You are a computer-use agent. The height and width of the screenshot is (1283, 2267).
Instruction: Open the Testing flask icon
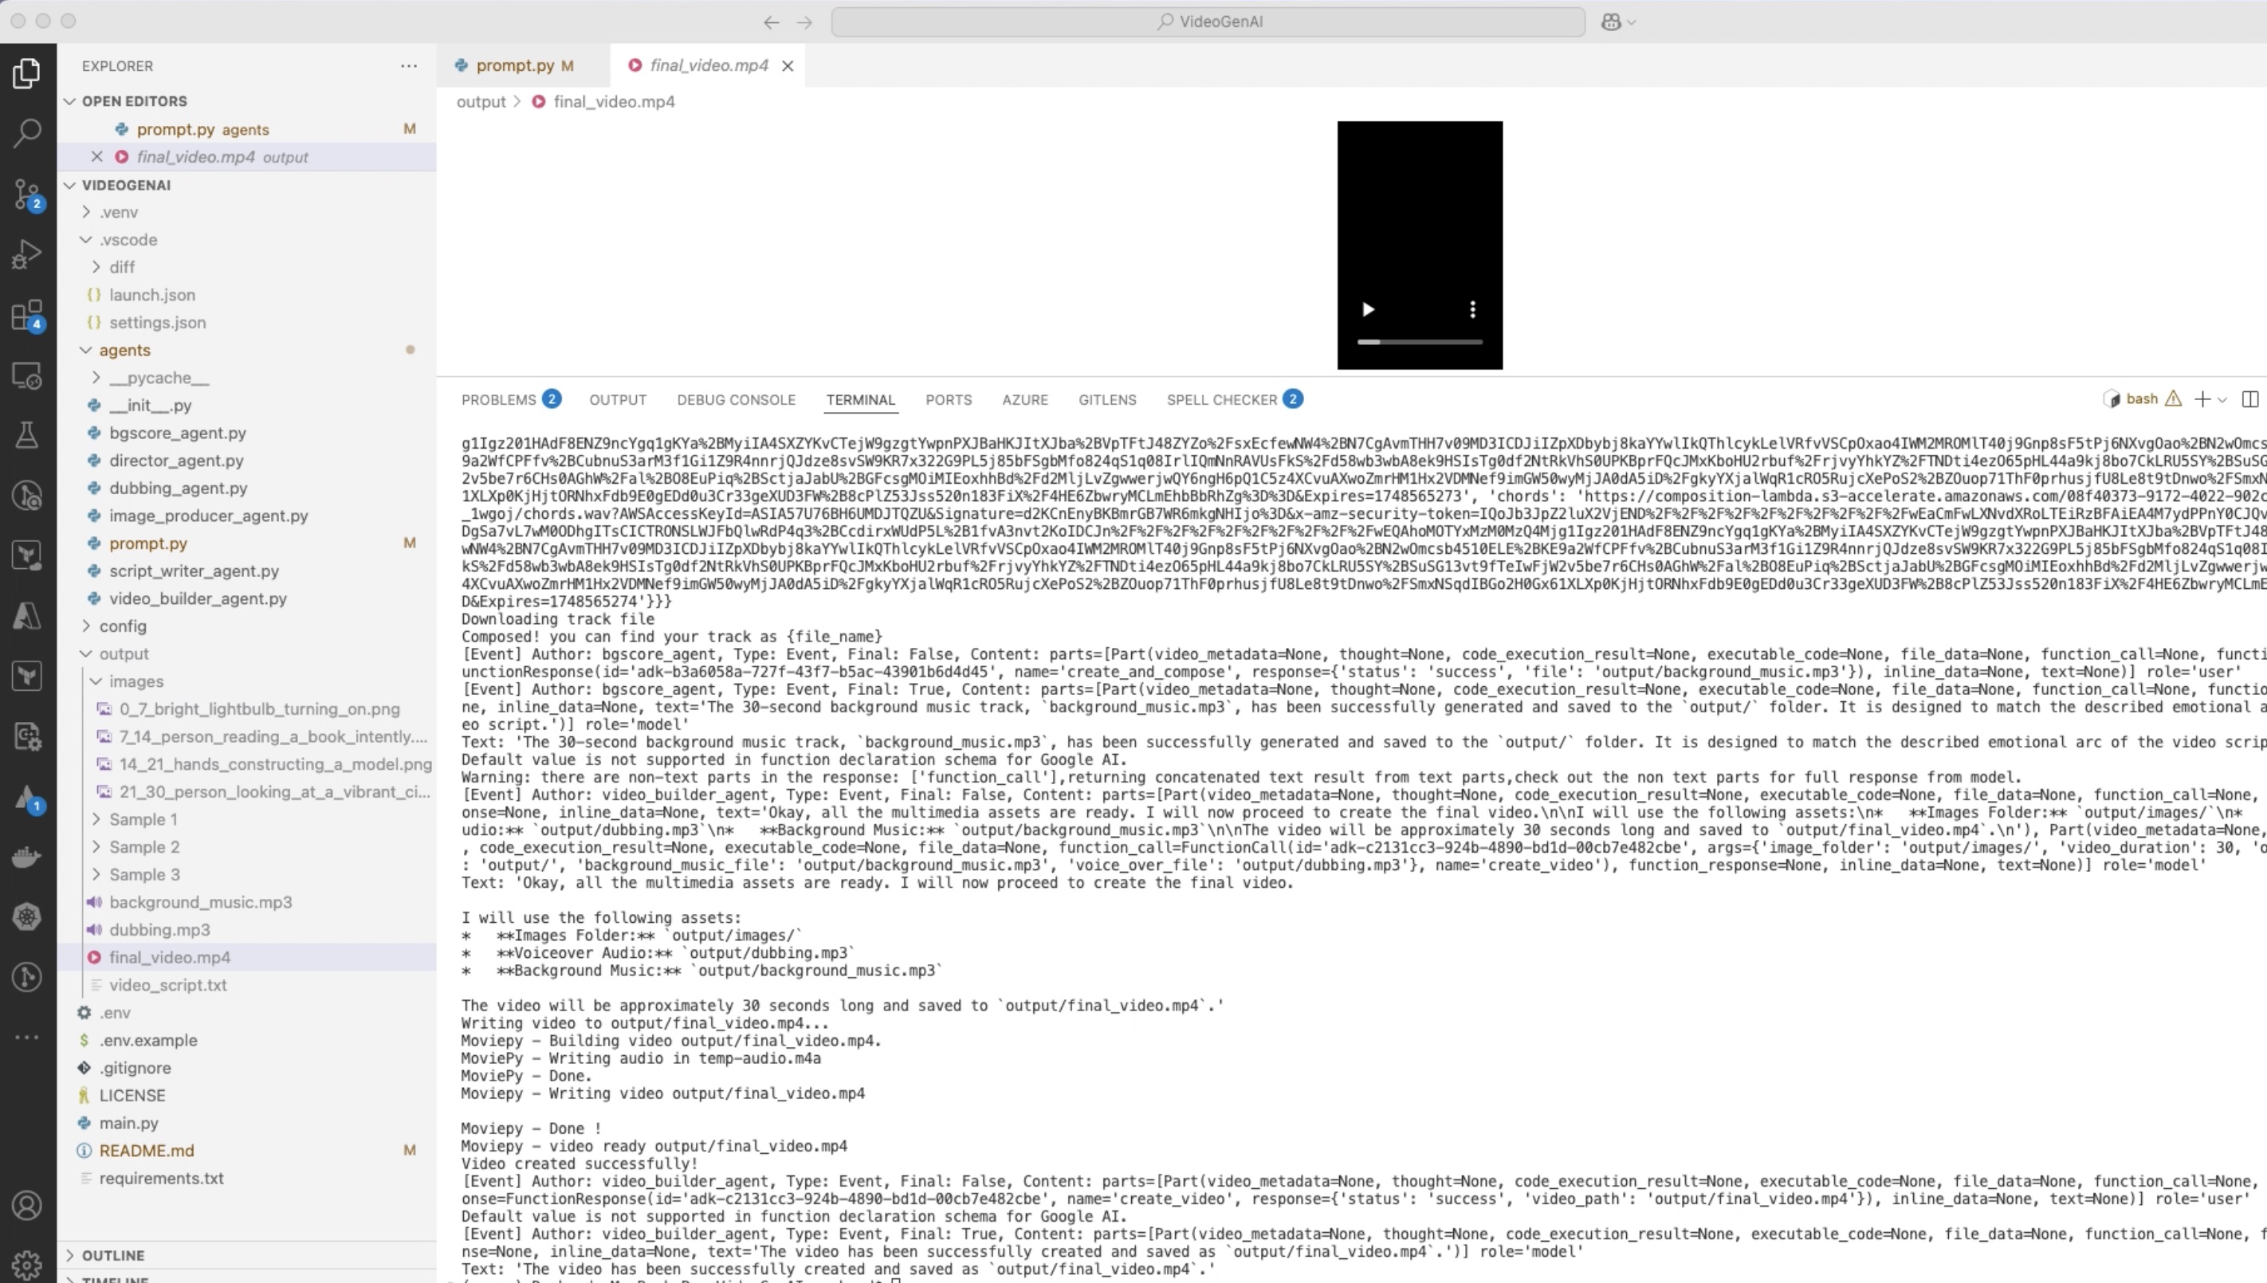(26, 435)
